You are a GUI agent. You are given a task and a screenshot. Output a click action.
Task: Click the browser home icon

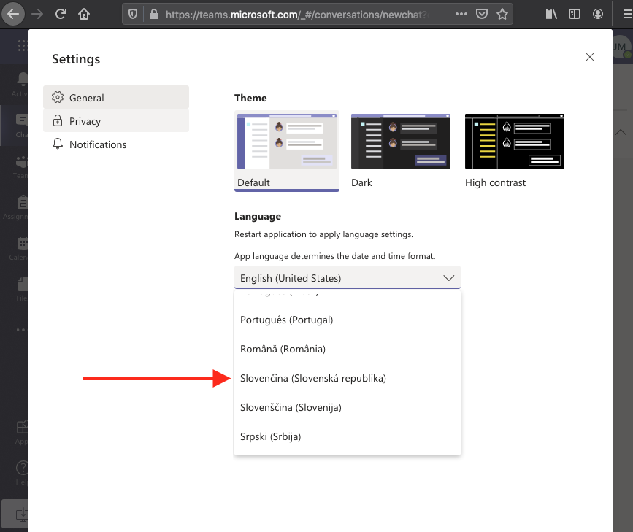(x=85, y=14)
